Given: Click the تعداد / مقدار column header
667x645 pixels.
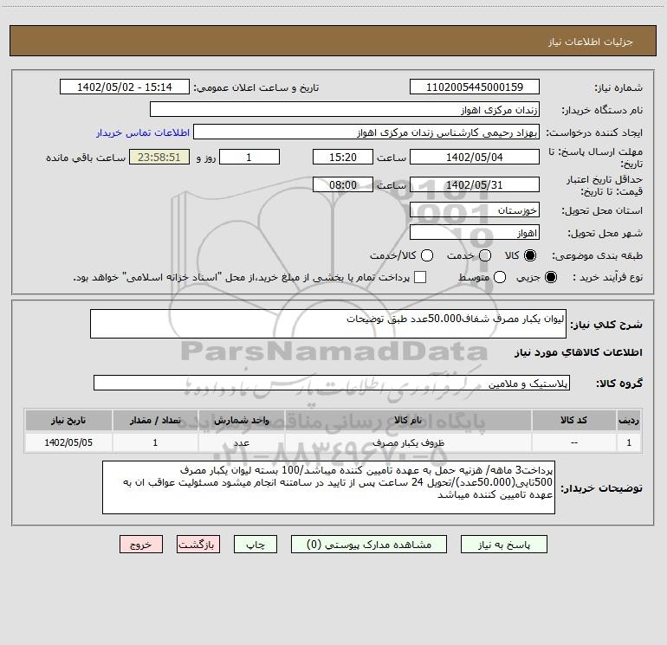Looking at the screenshot, I should click(x=155, y=420).
